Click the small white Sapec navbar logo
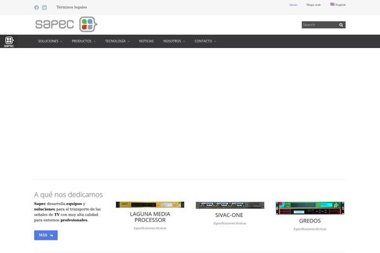Screen dimensions: 380x253 pyautogui.click(x=9, y=42)
